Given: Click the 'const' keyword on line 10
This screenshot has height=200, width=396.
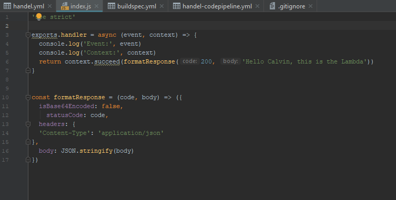Looking at the screenshot, I should pos(40,97).
